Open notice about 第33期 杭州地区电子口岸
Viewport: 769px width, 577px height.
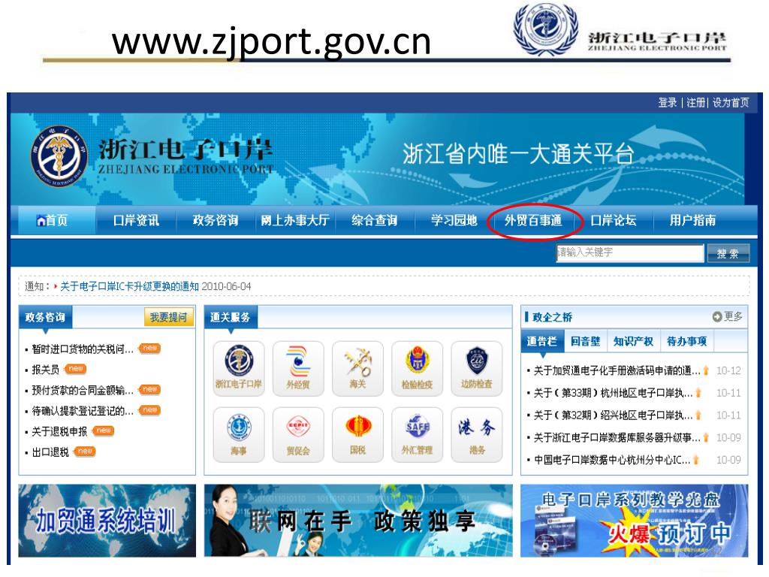coord(613,393)
